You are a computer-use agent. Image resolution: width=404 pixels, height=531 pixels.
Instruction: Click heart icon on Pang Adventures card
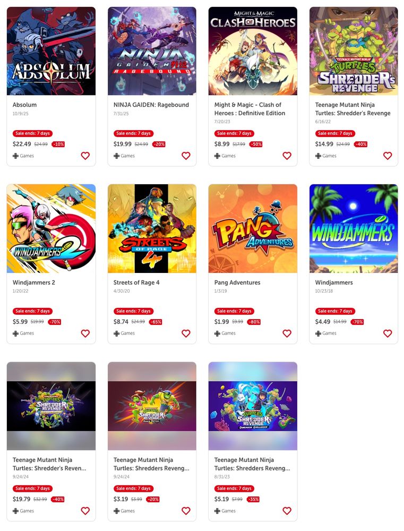tap(287, 333)
